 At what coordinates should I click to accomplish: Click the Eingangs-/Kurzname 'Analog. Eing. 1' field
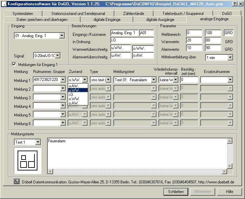124,33
